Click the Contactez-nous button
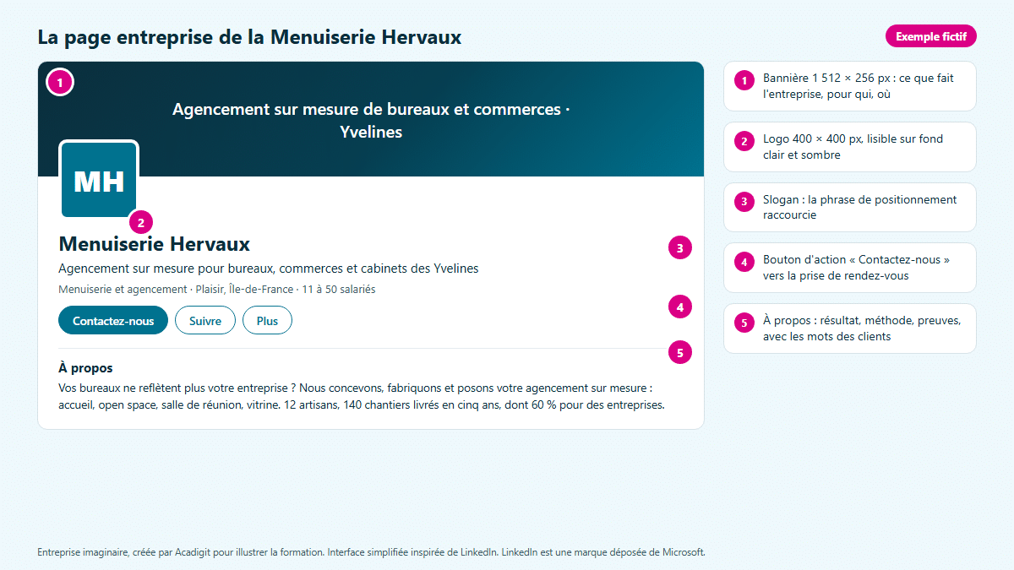The width and height of the screenshot is (1014, 570). pyautogui.click(x=113, y=321)
